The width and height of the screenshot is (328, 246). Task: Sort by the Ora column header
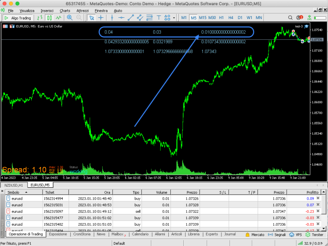click(91, 192)
